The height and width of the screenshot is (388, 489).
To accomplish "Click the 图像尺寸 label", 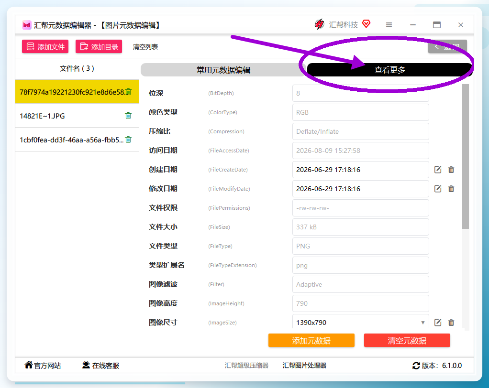I will coord(163,323).
